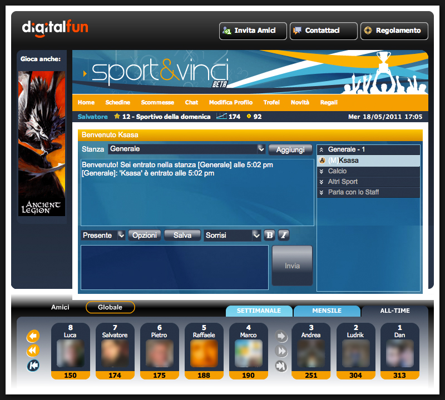Screen dimensions: 445x400
Task: Select user Ksasa in the room list
Action: point(368,161)
